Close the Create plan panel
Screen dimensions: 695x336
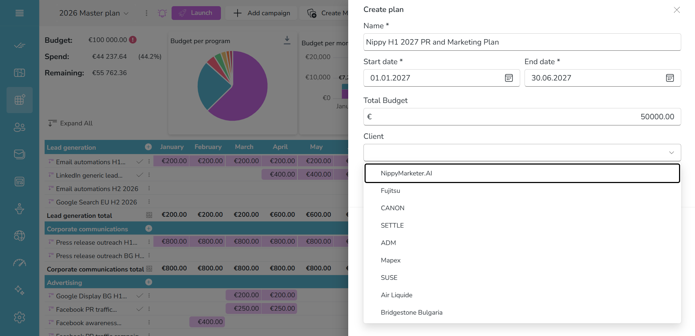click(677, 10)
